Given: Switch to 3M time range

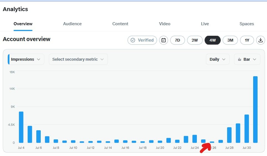Looking at the screenshot, I should coord(230,40).
